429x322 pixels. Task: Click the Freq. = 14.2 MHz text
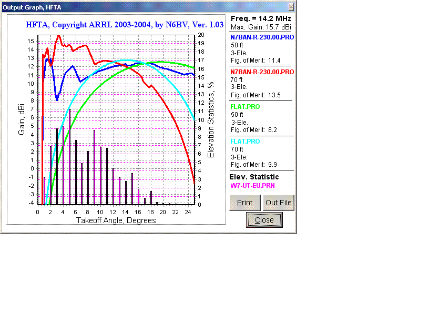261,18
